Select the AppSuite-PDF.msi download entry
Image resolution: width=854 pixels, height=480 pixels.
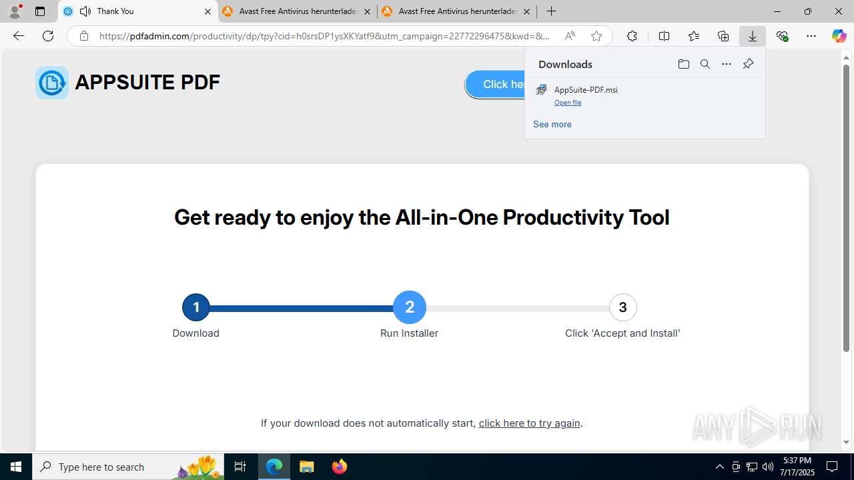click(x=645, y=95)
